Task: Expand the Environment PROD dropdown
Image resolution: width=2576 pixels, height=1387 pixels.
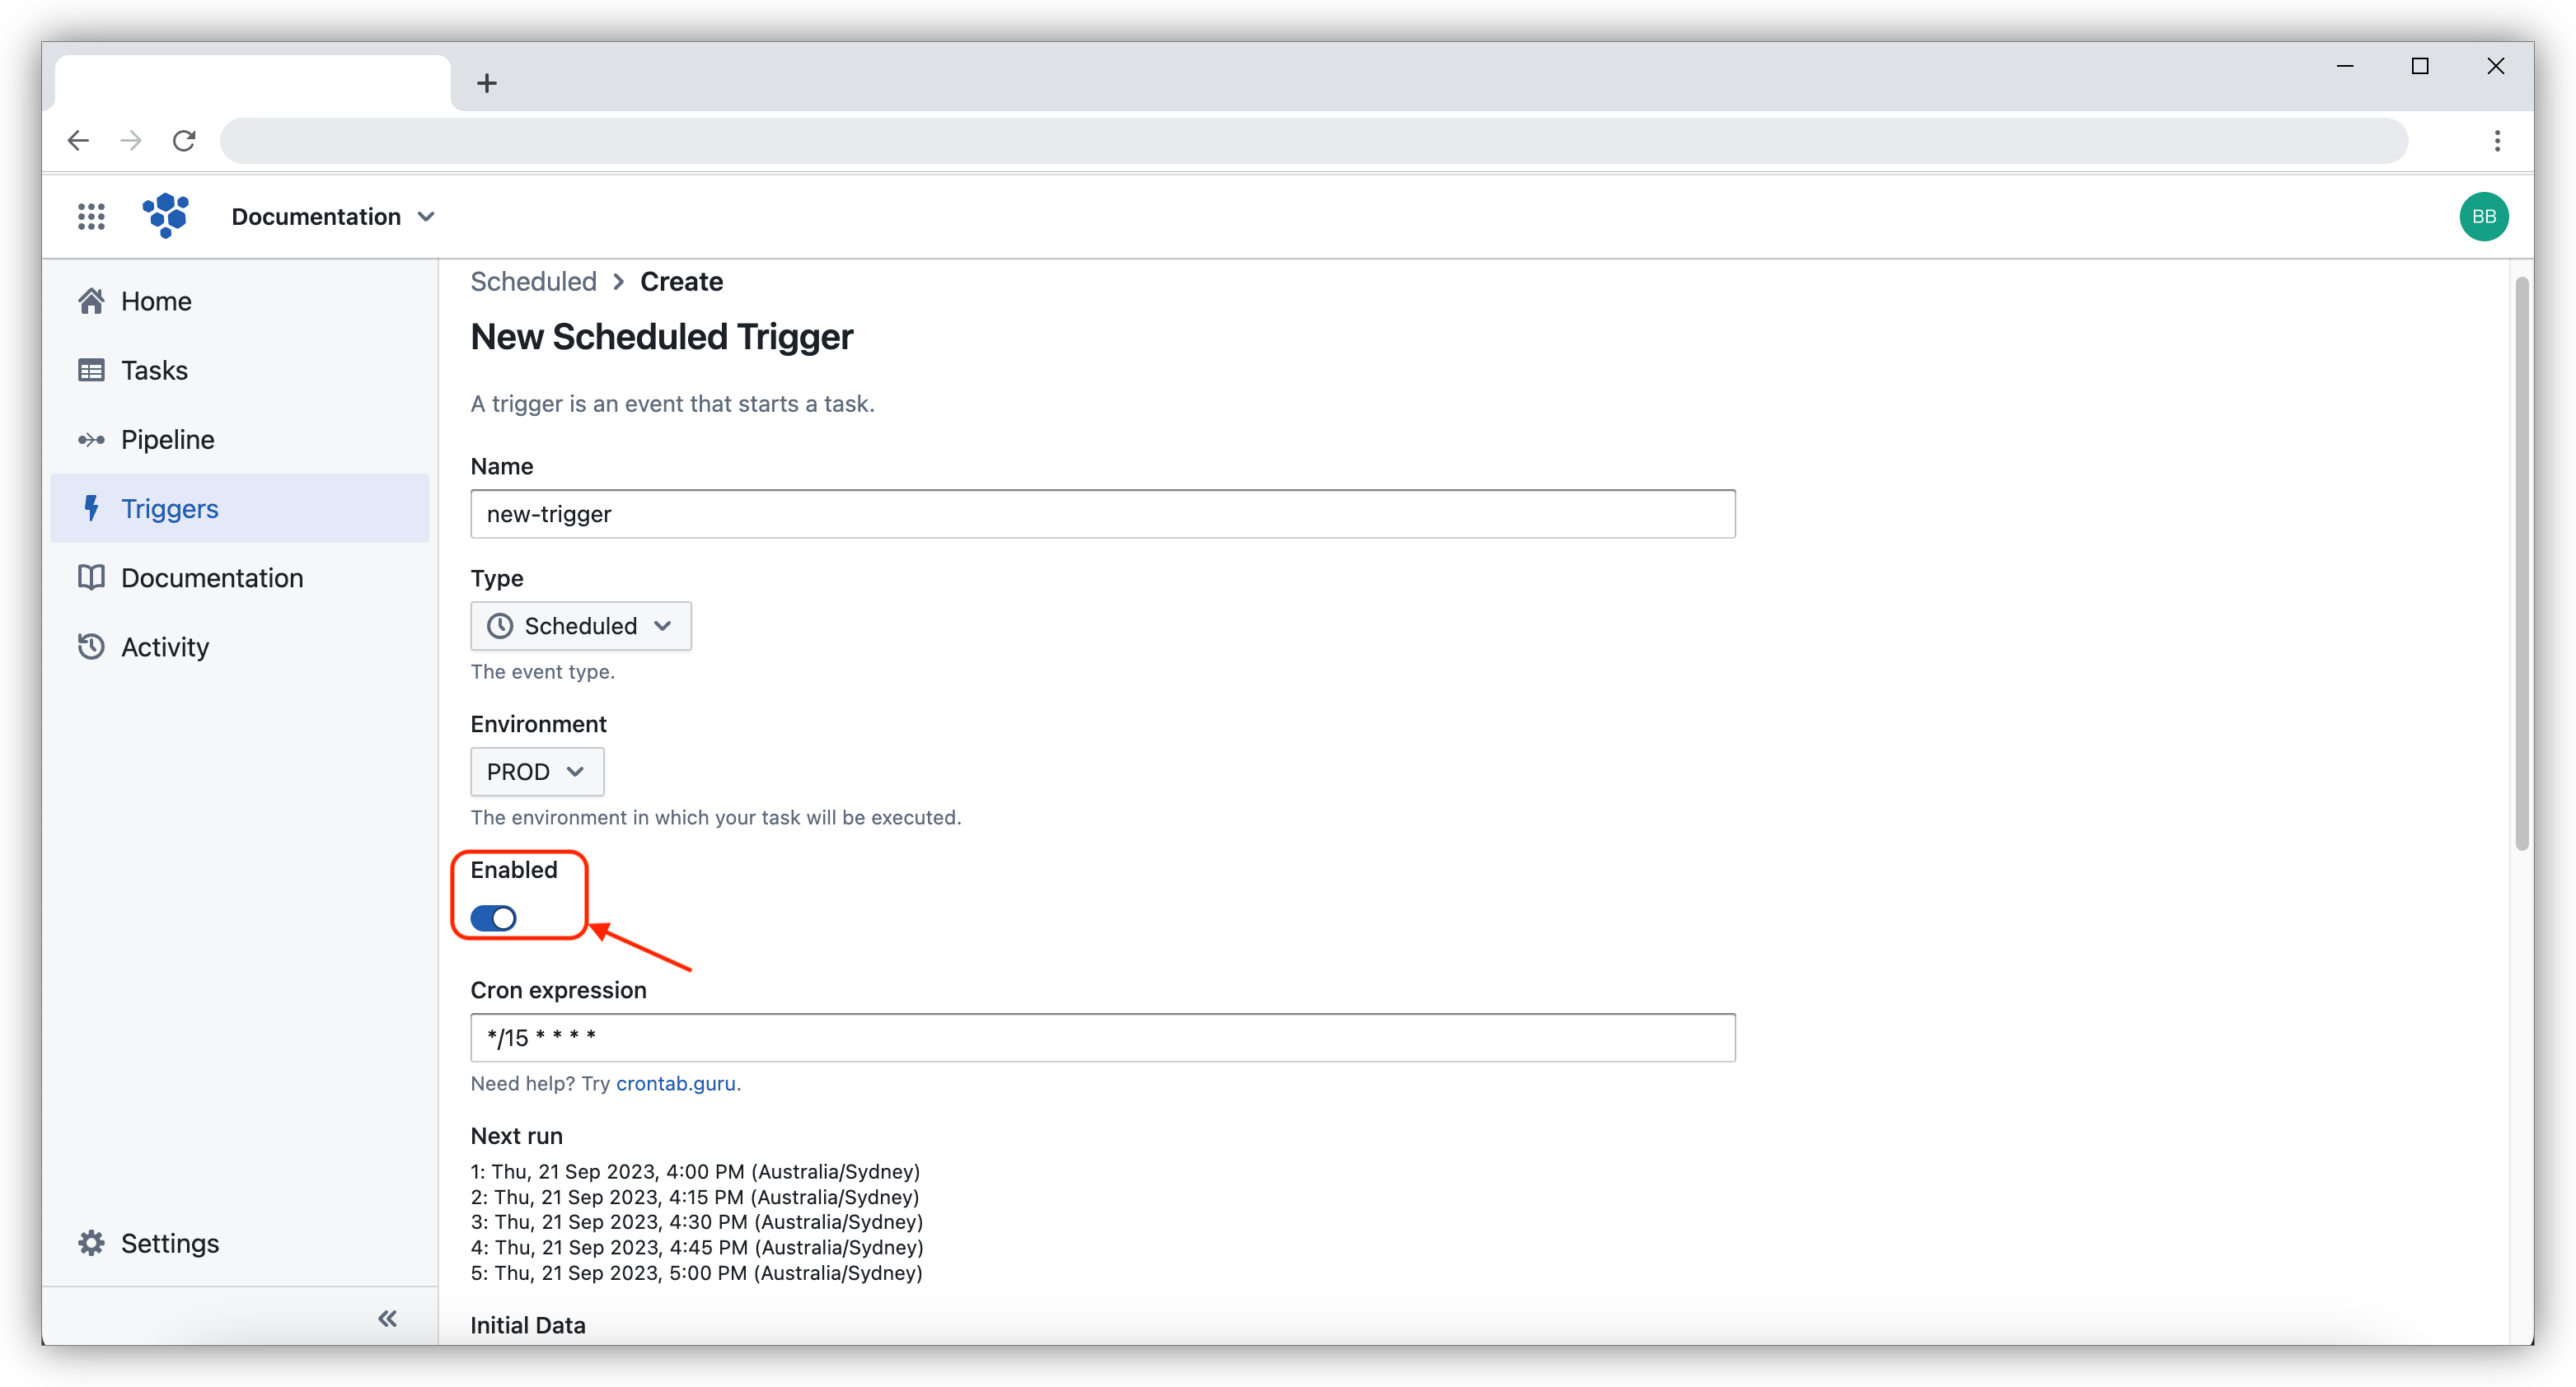Action: point(536,770)
